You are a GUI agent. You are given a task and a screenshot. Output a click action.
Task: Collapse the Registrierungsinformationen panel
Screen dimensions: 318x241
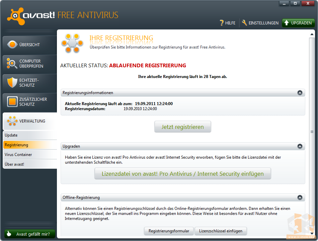(x=300, y=93)
